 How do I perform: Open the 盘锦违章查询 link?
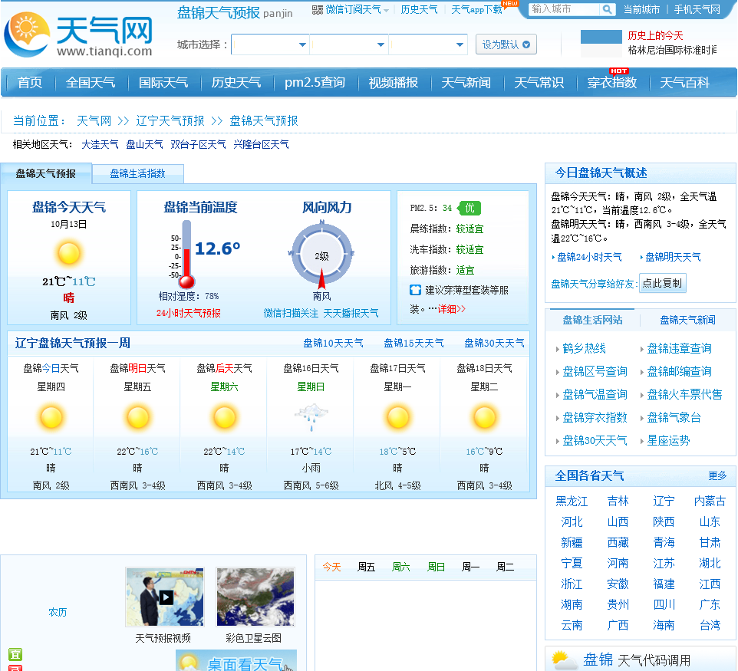point(679,349)
